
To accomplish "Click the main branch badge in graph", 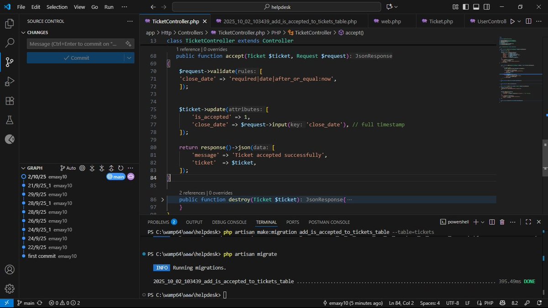I will pos(116,177).
